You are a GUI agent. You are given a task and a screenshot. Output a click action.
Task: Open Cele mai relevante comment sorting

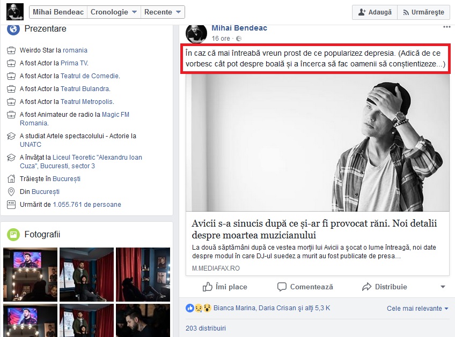pos(417,308)
